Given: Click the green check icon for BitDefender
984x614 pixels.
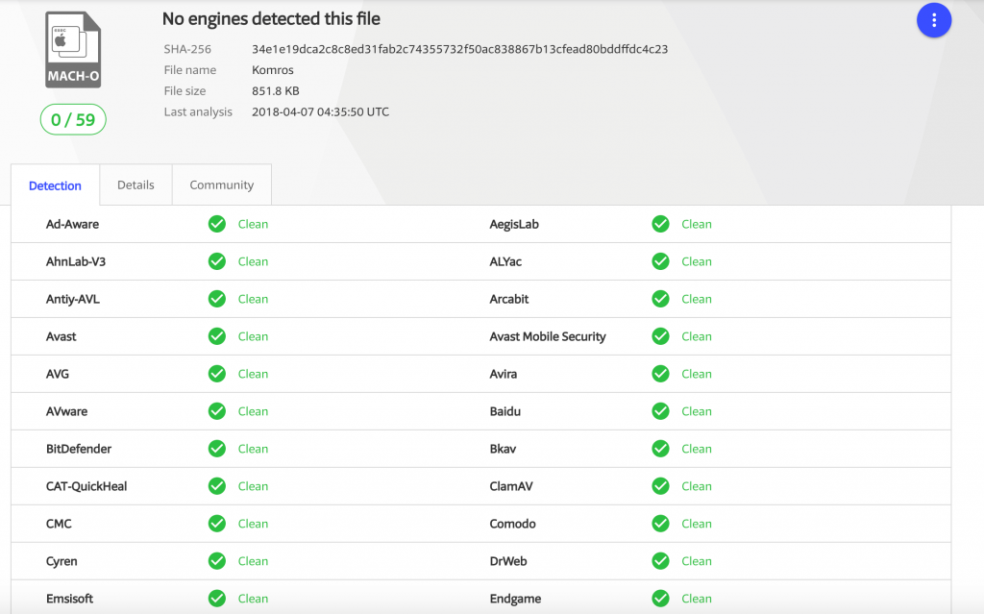Looking at the screenshot, I should click(x=217, y=449).
